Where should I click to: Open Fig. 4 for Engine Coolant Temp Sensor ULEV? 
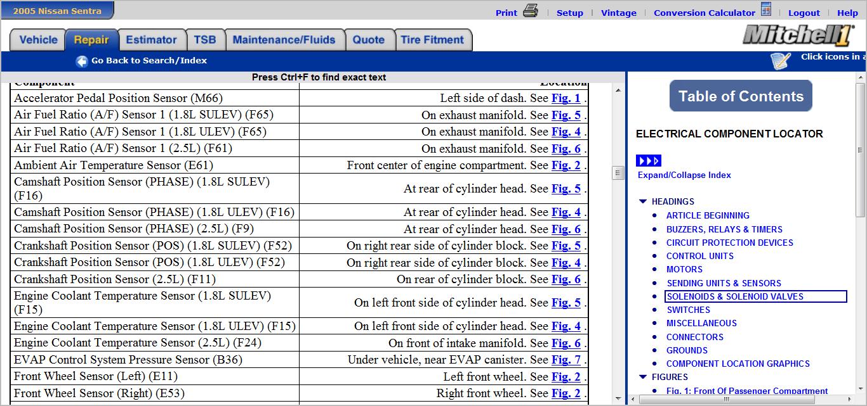point(566,326)
